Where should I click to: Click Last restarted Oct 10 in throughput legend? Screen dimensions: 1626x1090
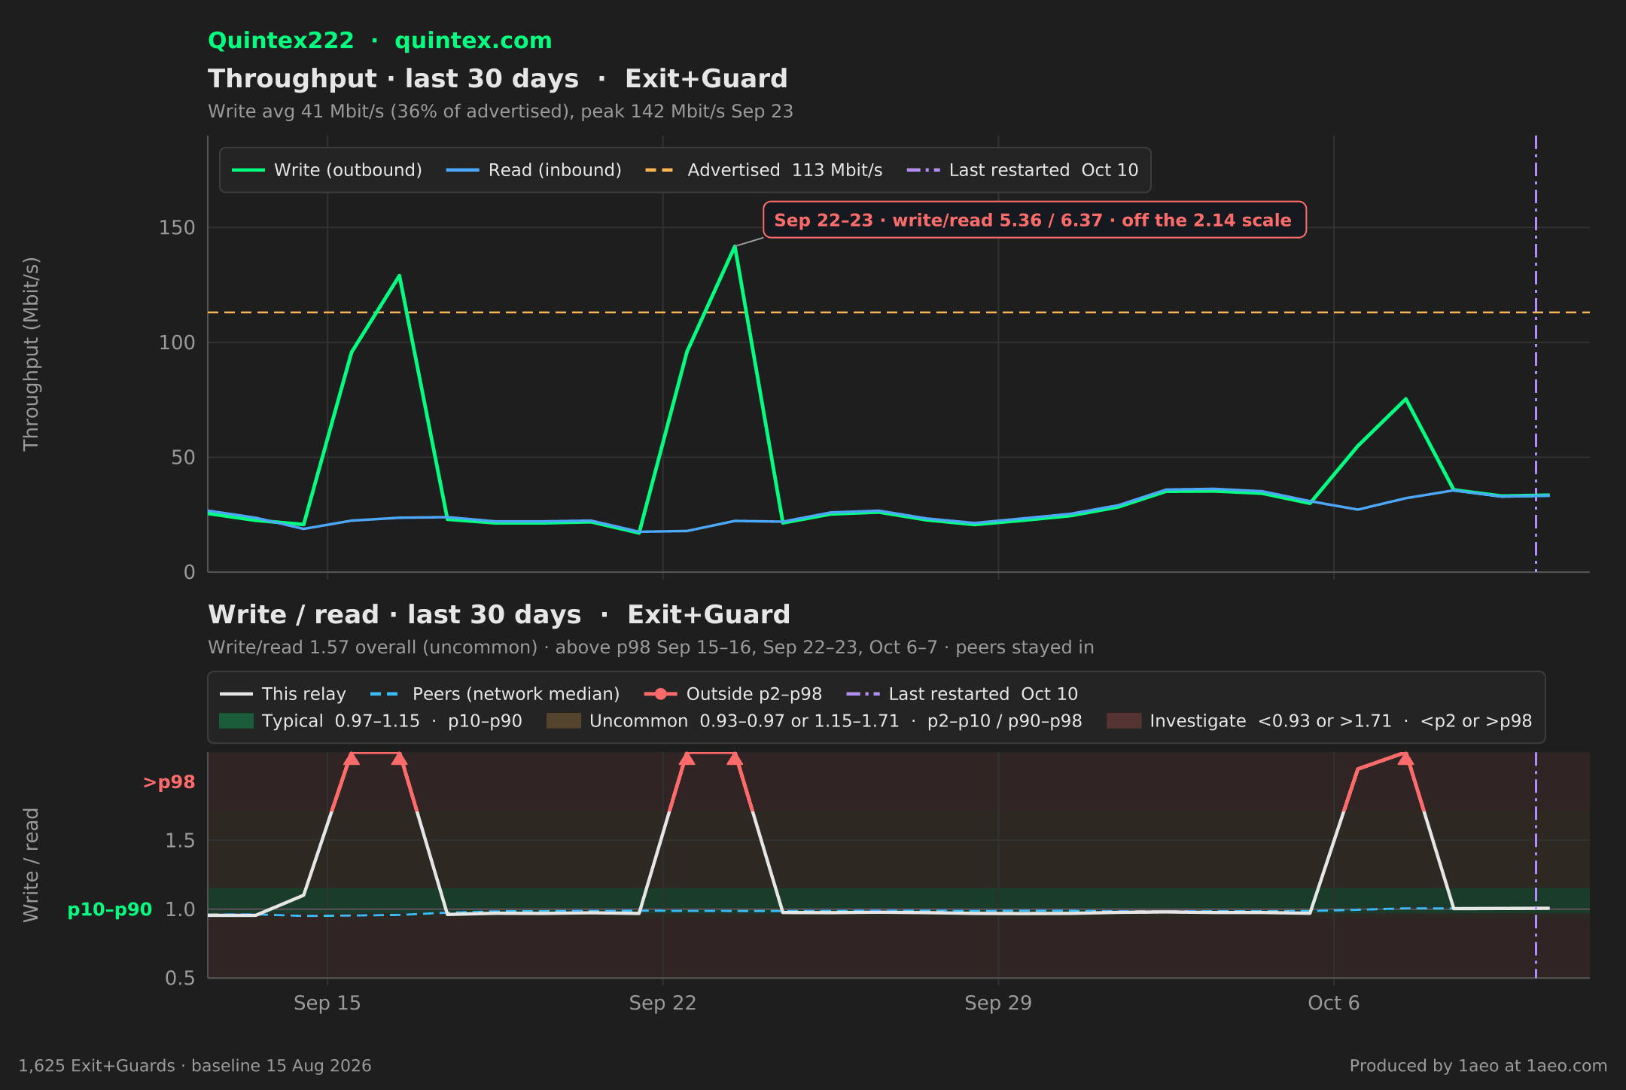[1022, 170]
